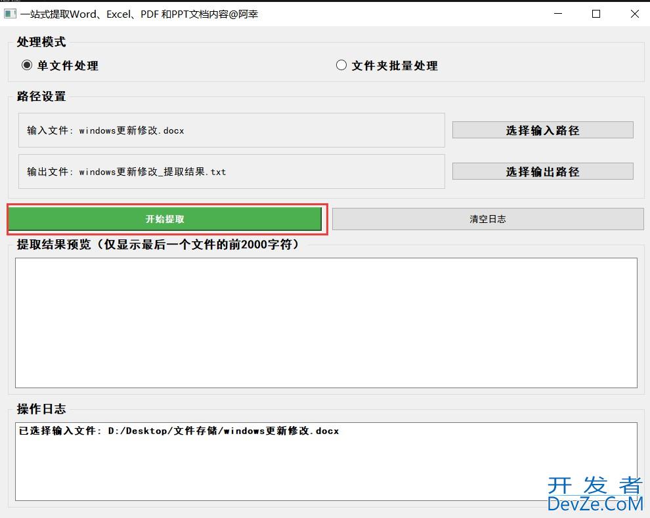The image size is (650, 518).
Task: Maximize the document extractor window
Action: pos(596,14)
